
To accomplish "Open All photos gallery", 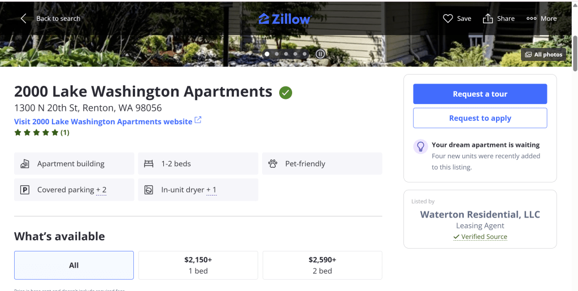I will pyautogui.click(x=543, y=55).
